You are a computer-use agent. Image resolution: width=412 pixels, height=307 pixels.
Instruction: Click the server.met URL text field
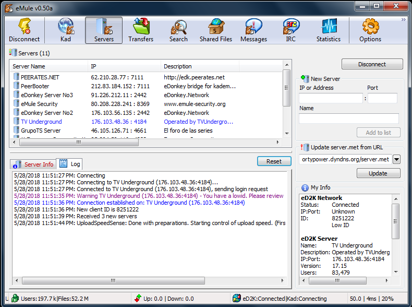(x=346, y=159)
